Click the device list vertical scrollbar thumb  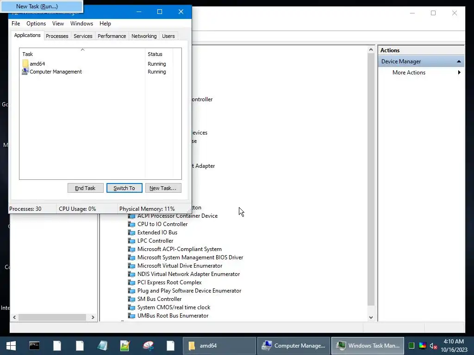371,179
